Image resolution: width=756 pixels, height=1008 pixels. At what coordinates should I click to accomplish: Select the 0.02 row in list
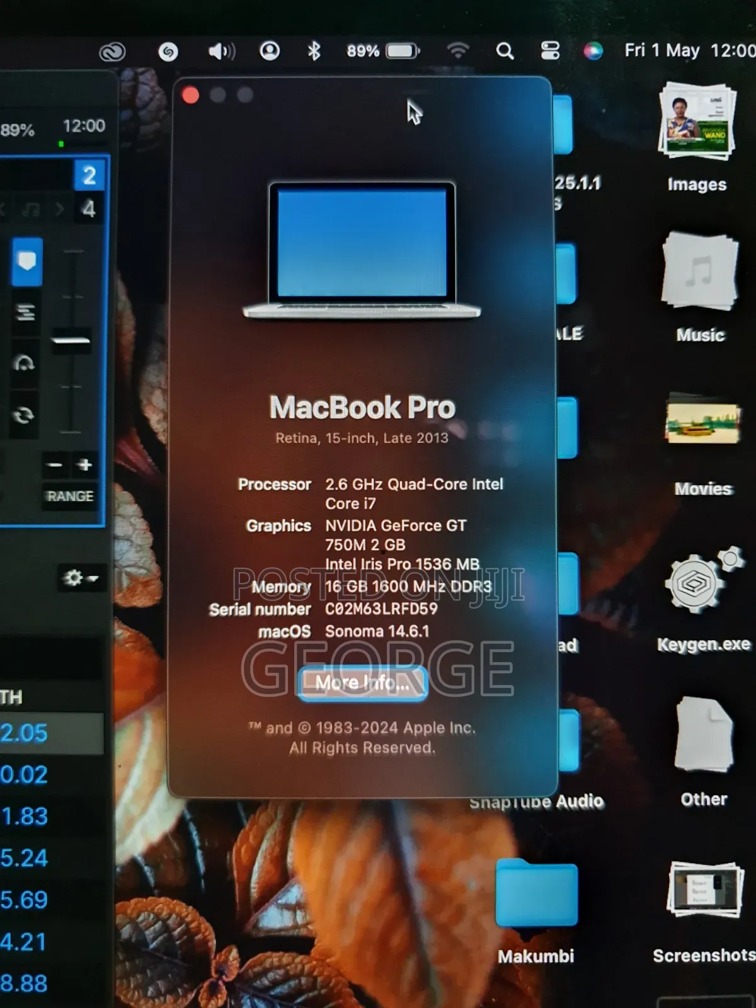click(x=52, y=775)
